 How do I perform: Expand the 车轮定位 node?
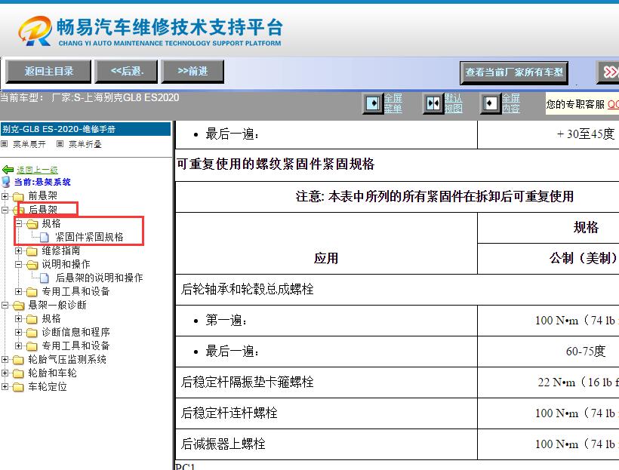click(x=5, y=387)
